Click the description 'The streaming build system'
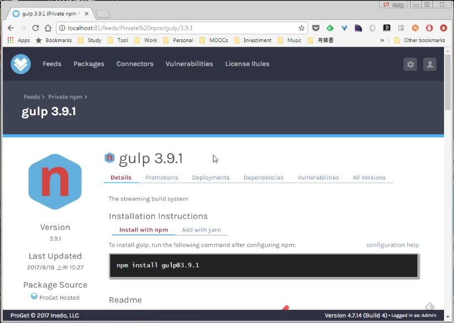 pos(148,199)
